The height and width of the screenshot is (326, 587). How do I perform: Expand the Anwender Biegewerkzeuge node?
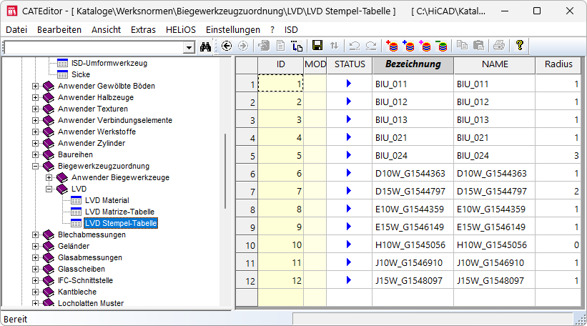[49, 177]
